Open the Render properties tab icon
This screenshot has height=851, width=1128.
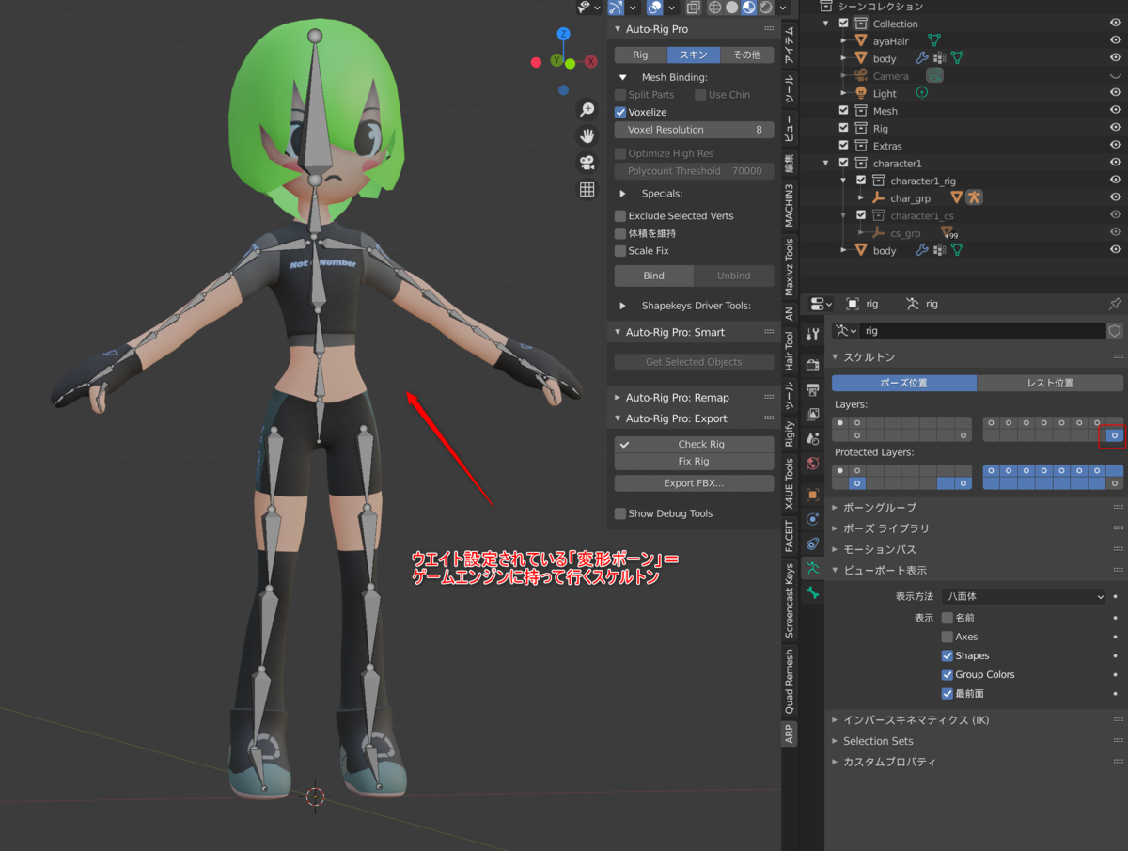812,365
